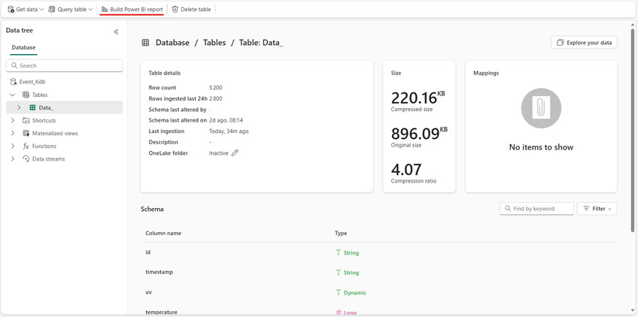Click the Tables grid icon in tree
The width and height of the screenshot is (638, 317).
(x=26, y=95)
